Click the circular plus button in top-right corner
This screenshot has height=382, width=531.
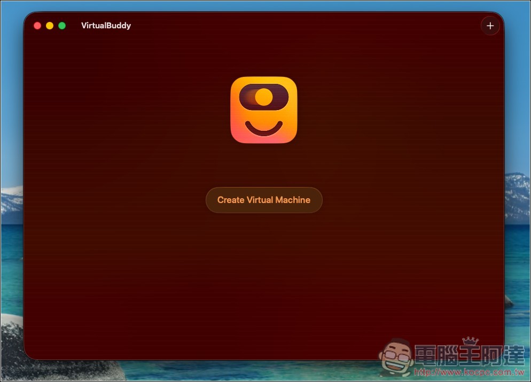[490, 25]
